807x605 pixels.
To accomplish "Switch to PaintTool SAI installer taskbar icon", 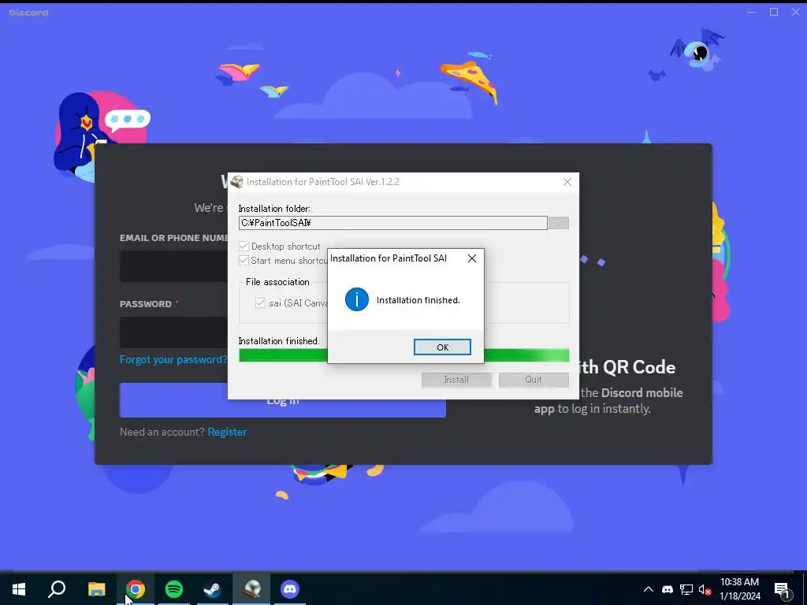I will (251, 589).
